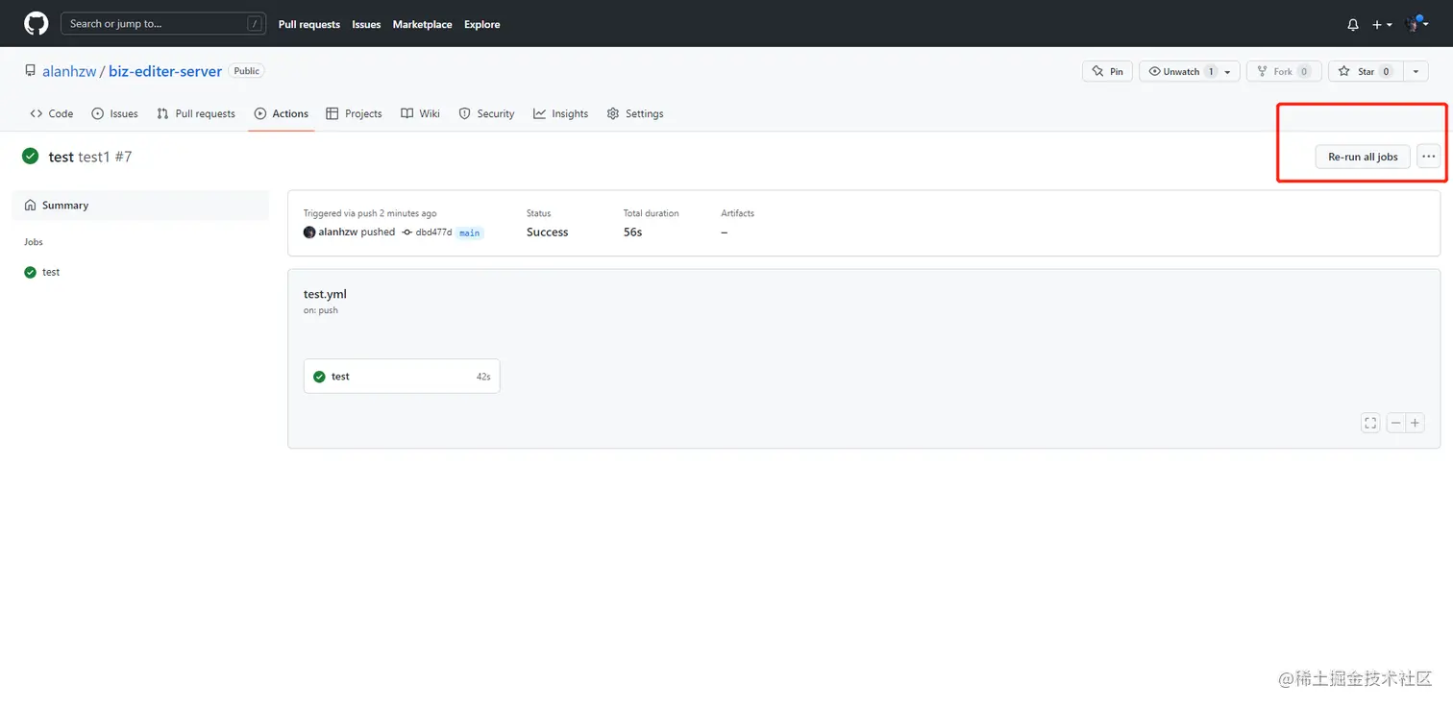Click the Public repository badge
This screenshot has height=709, width=1453.
tap(247, 71)
